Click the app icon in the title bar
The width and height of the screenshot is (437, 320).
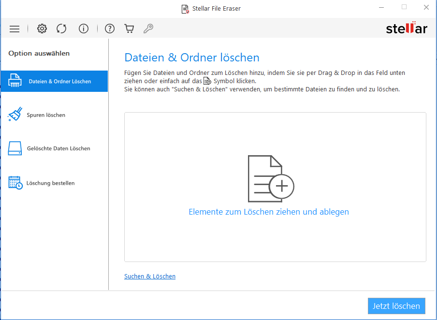(185, 8)
